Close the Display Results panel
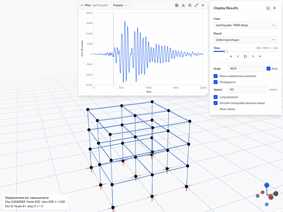The height and width of the screenshot is (212, 283). [275, 8]
